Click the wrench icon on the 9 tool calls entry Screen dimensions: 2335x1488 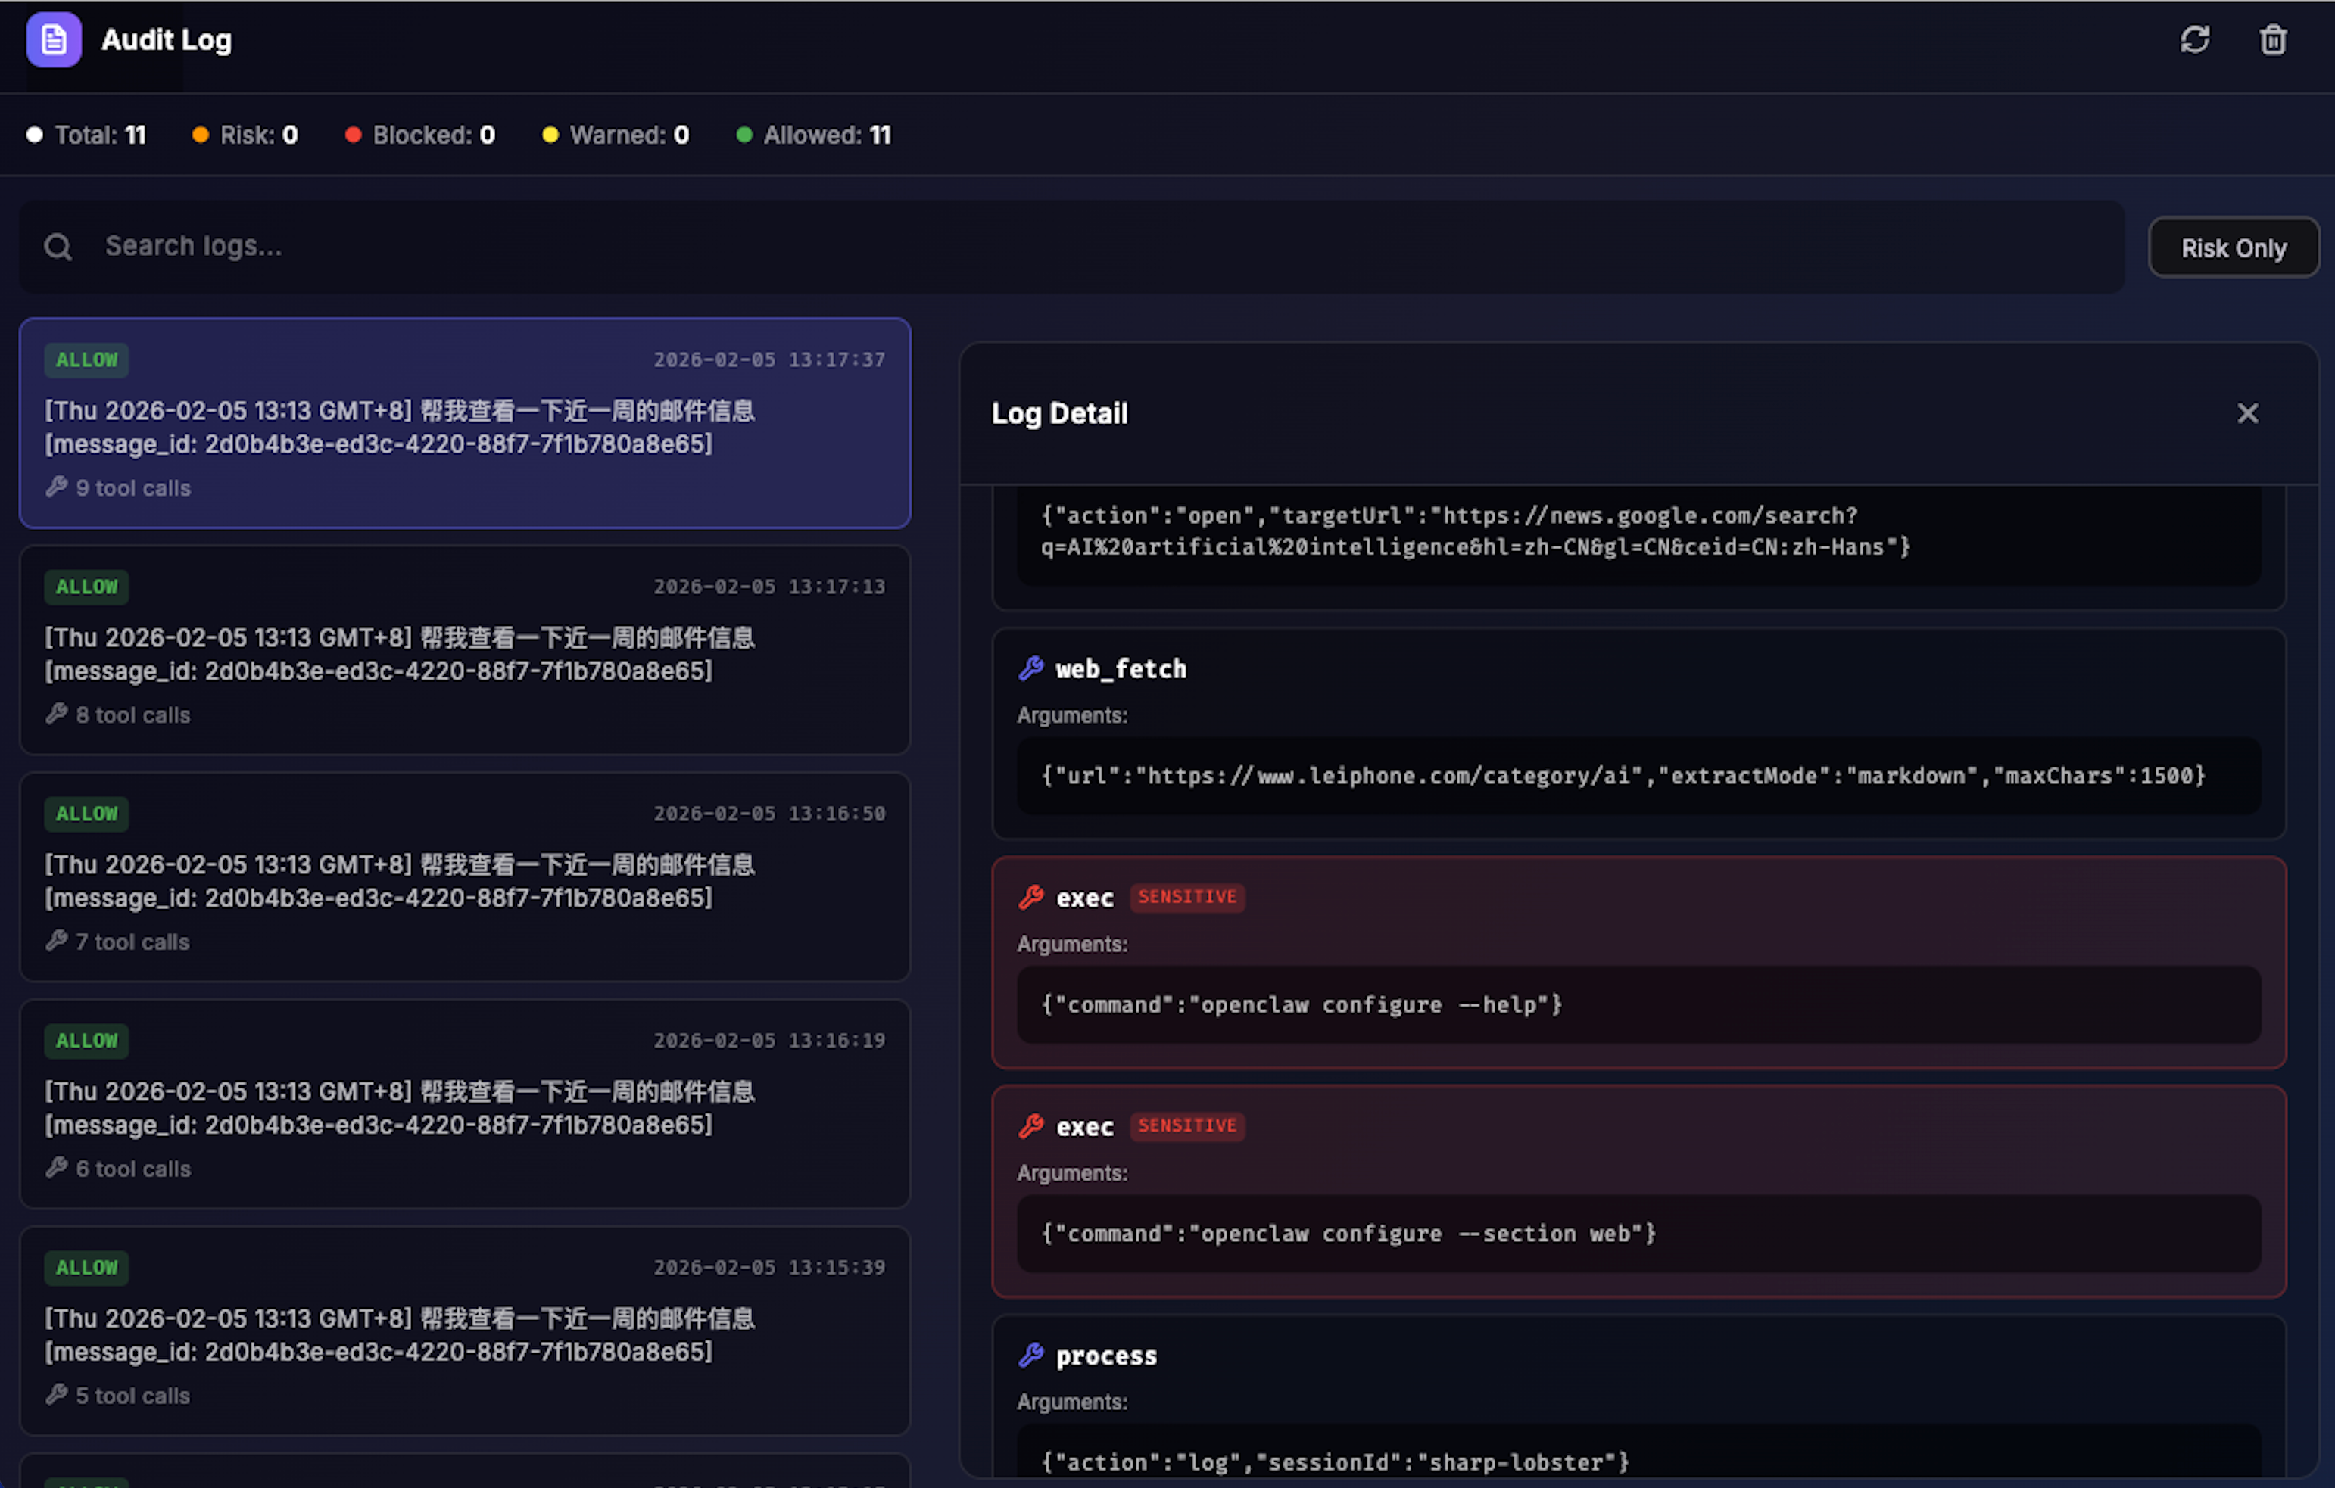58,487
